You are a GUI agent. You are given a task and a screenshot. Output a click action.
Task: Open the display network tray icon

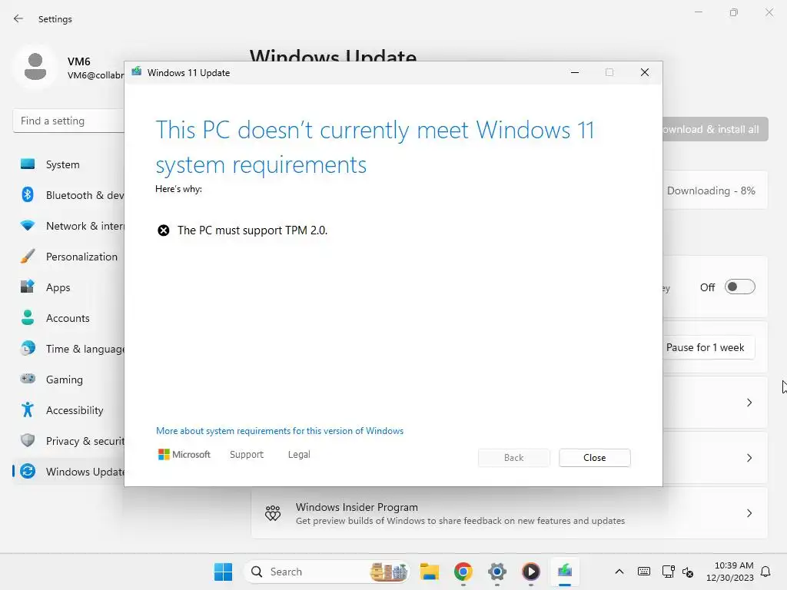(x=668, y=572)
